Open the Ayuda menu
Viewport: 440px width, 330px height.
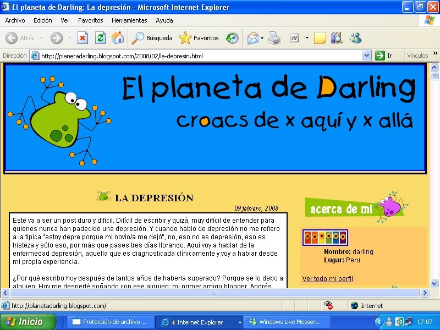164,20
